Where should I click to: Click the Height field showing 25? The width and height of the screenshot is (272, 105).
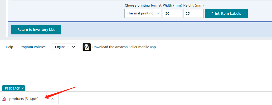[x=193, y=13]
